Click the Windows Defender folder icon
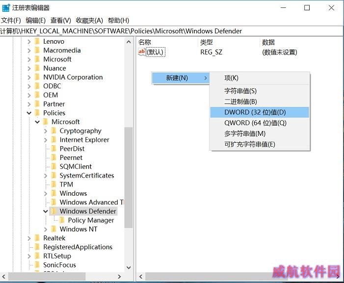This screenshot has height=283, width=344. click(54, 211)
